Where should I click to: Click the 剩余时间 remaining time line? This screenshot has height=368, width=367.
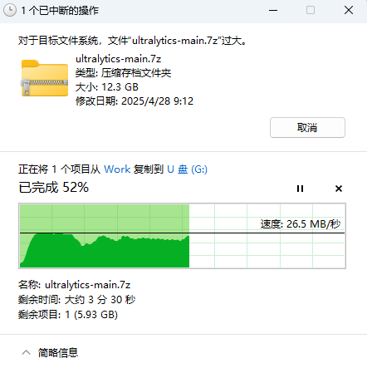[77, 300]
